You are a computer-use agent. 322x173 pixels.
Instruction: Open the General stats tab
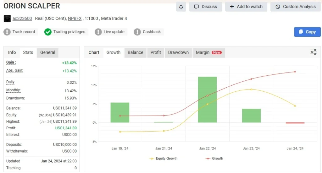[48, 52]
